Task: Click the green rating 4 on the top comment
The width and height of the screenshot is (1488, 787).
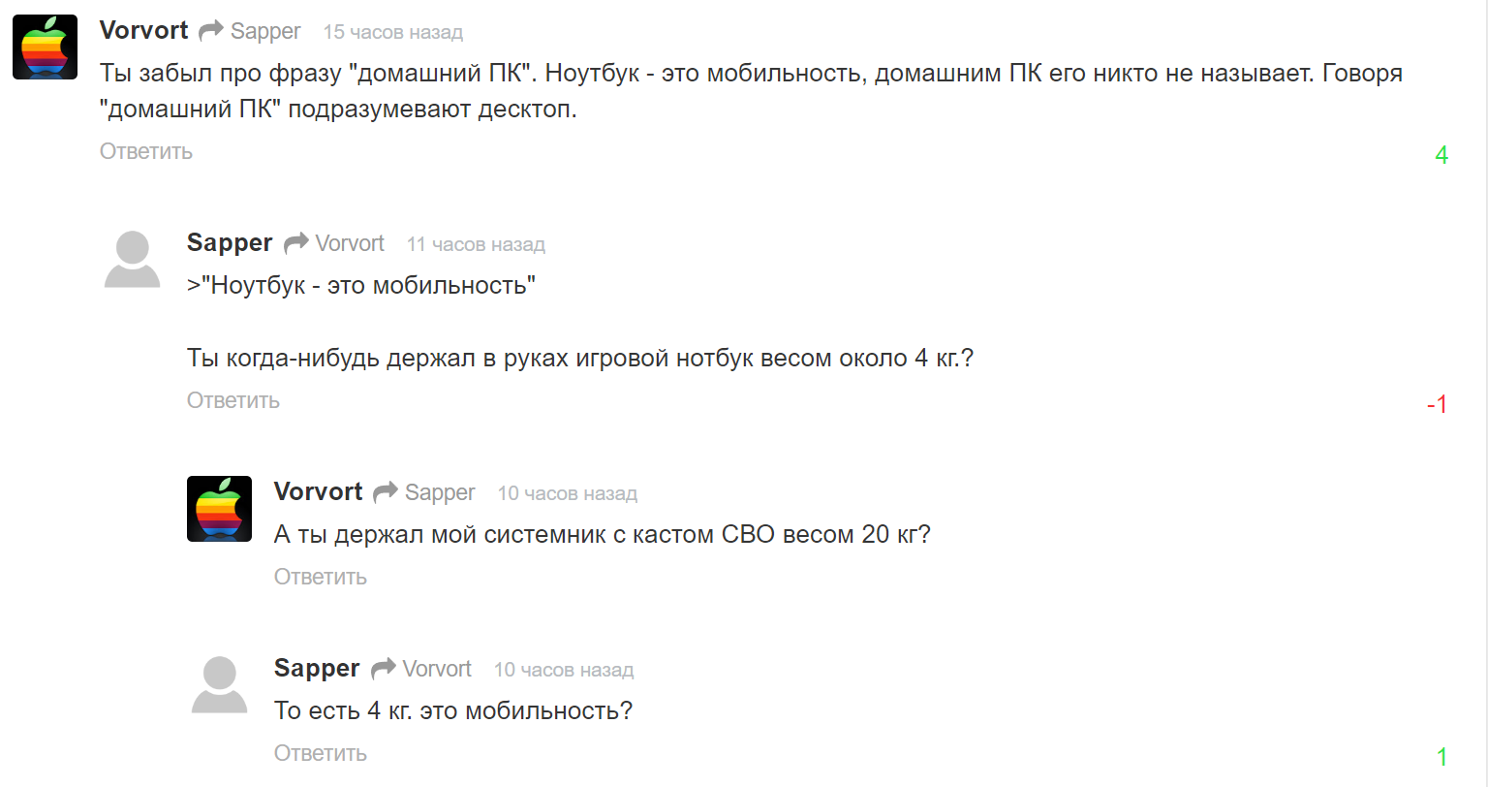Action: pos(1441,155)
